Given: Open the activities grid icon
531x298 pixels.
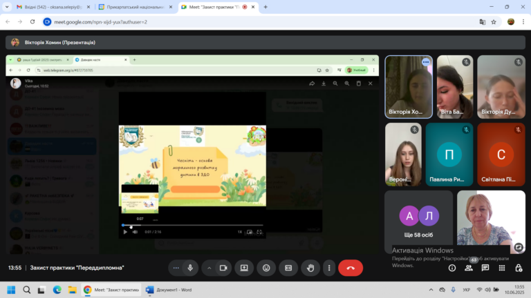Looking at the screenshot, I should [502, 268].
